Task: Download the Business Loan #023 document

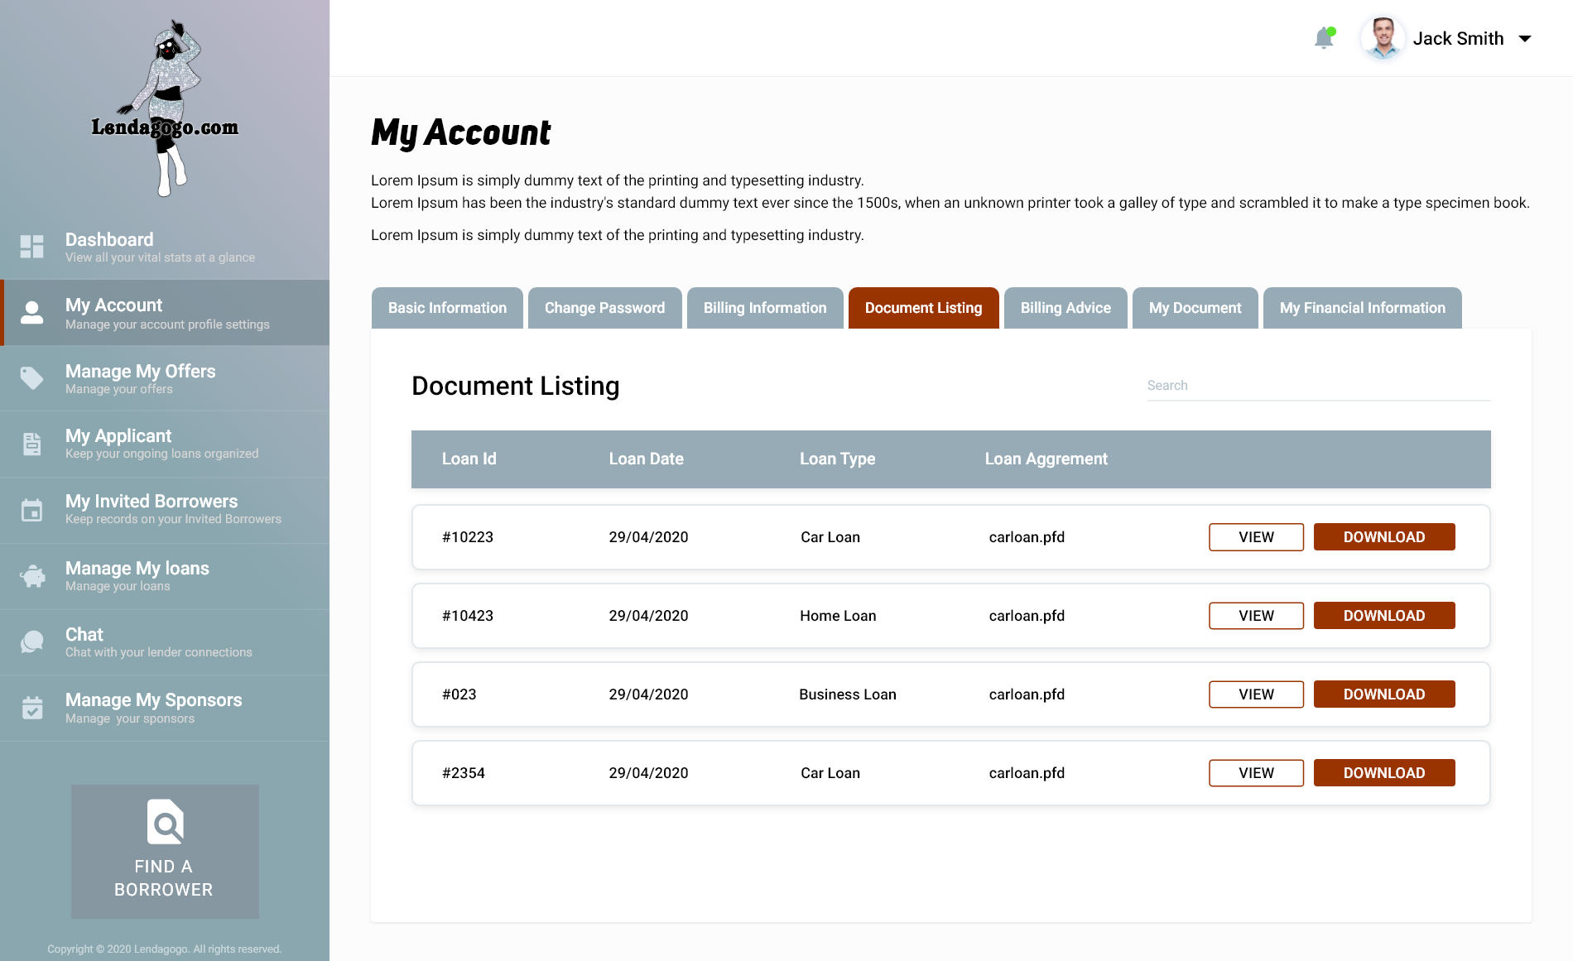Action: pos(1383,694)
